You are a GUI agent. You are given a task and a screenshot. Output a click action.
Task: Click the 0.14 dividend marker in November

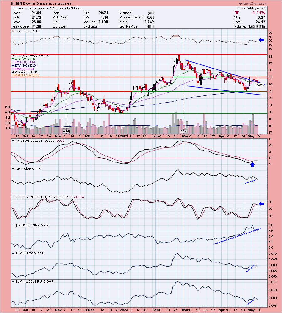[x=66, y=131]
